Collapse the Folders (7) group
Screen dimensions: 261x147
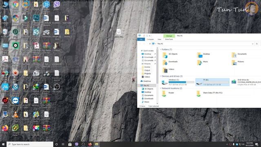coord(161,50)
